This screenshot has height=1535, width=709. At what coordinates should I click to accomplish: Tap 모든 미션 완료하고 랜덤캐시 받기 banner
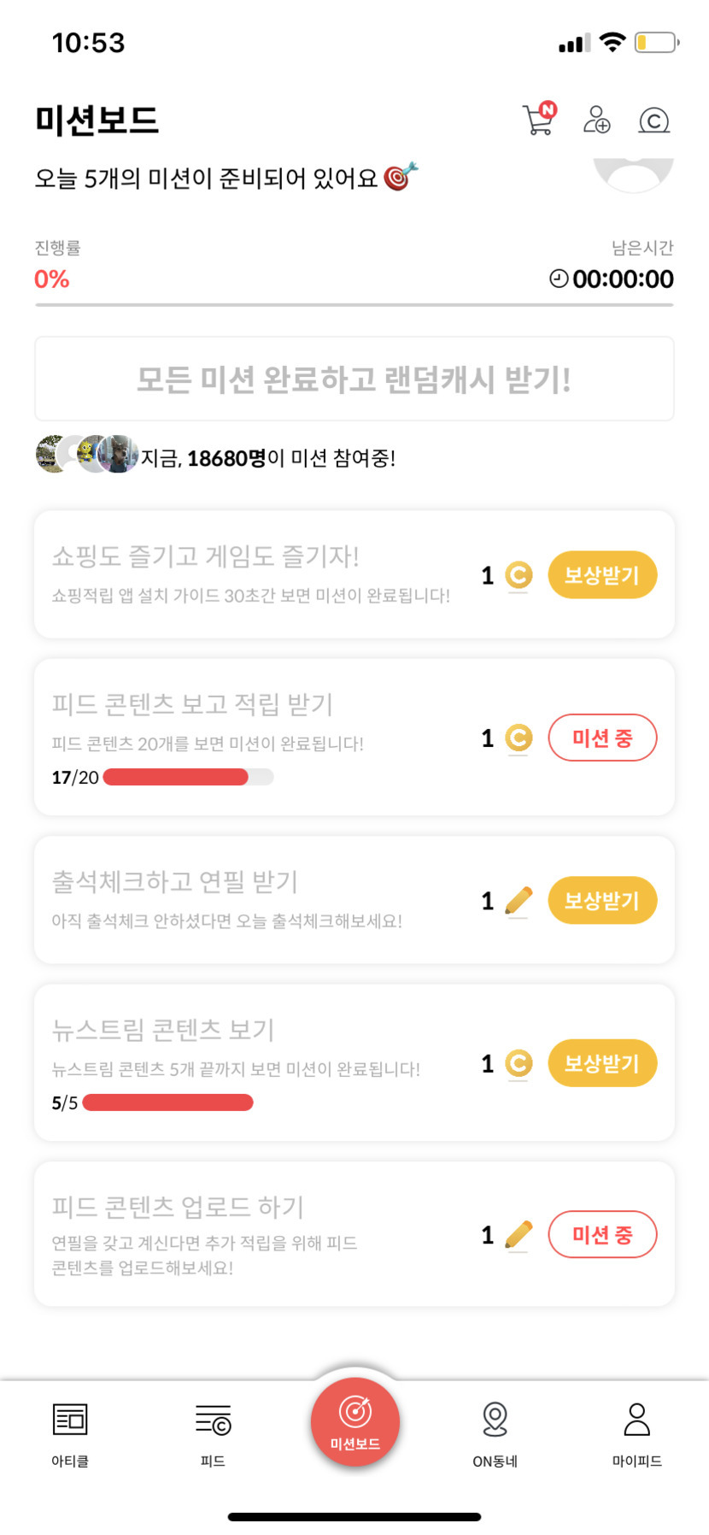point(354,379)
